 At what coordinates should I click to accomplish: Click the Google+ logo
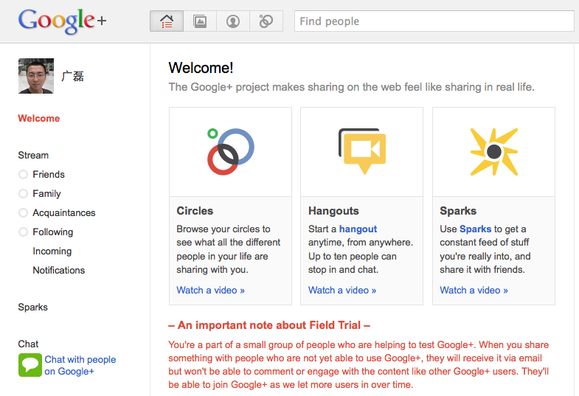[62, 21]
